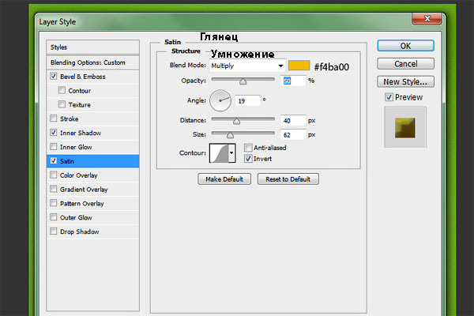This screenshot has height=316, width=474.
Task: Click Make Default button
Action: point(224,179)
